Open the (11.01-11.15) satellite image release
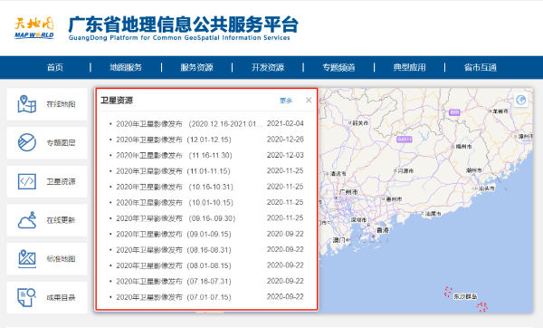The height and width of the screenshot is (328, 543). tap(173, 171)
